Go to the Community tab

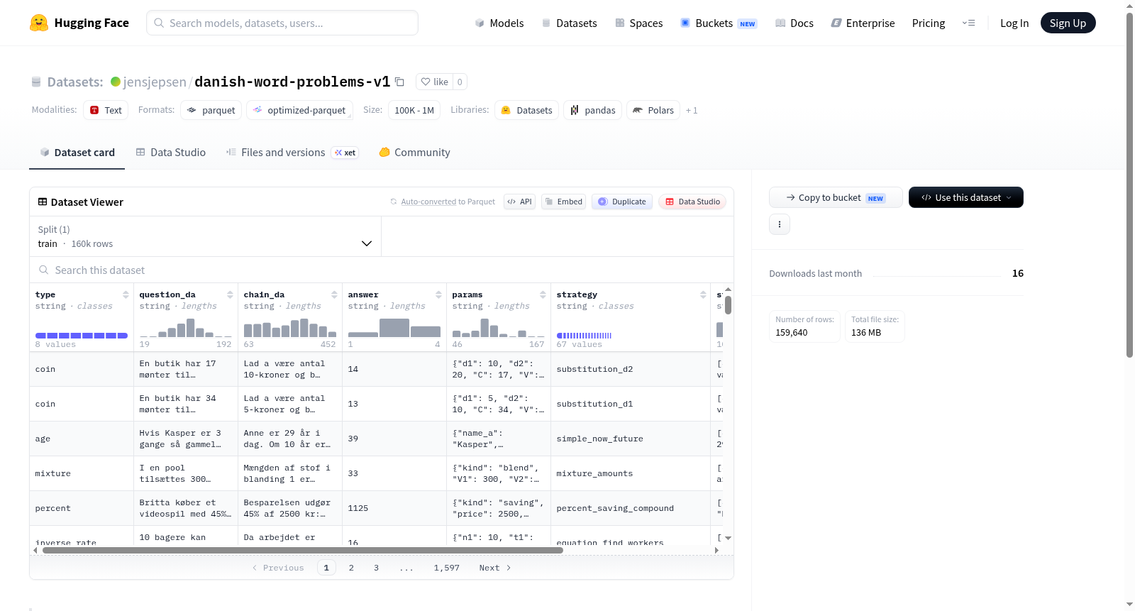tap(414, 153)
